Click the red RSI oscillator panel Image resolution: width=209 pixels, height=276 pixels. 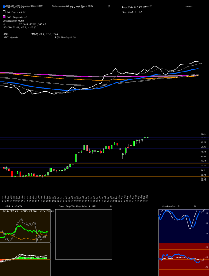(x=184, y=259)
